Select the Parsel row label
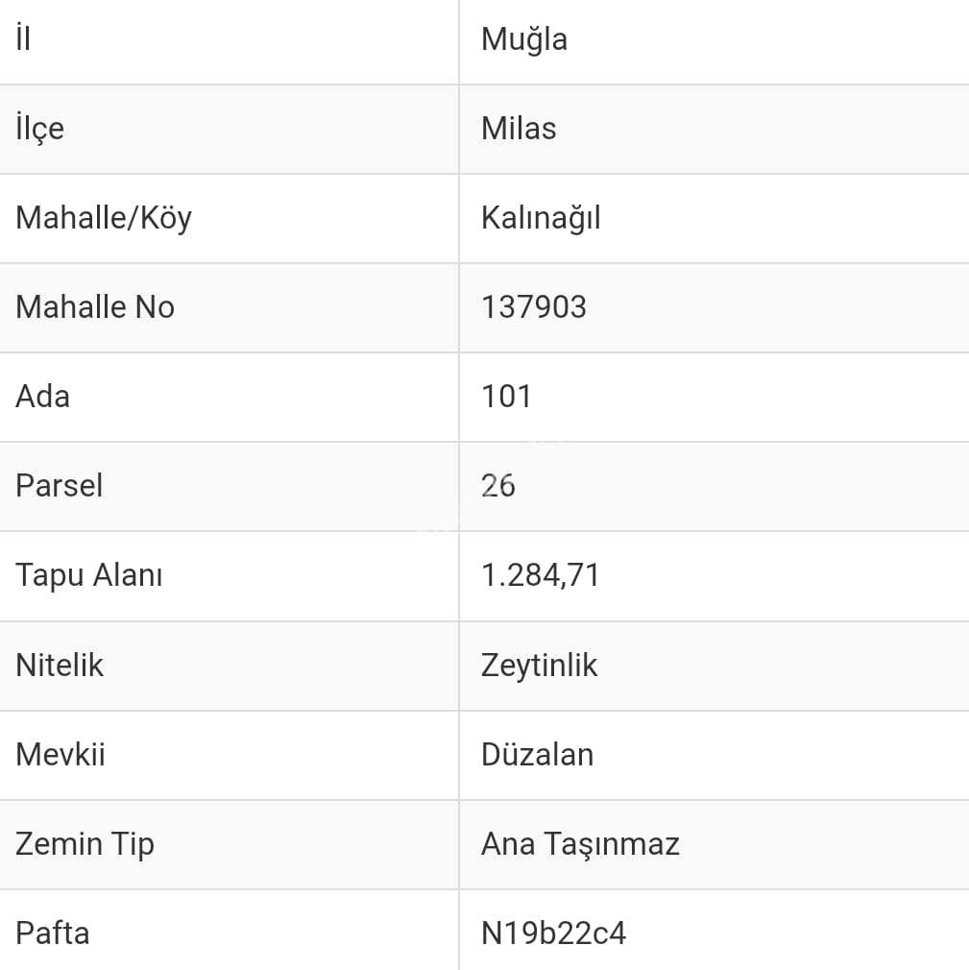Screen dimensions: 969x970 tap(60, 486)
